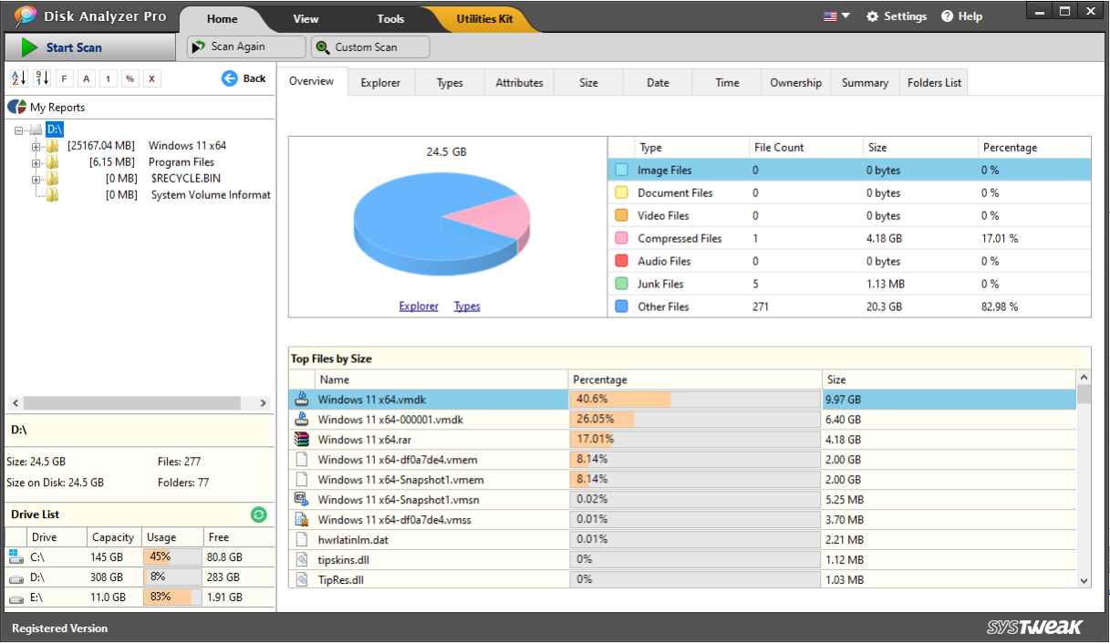Refresh the Drive List with the green icon

(259, 514)
